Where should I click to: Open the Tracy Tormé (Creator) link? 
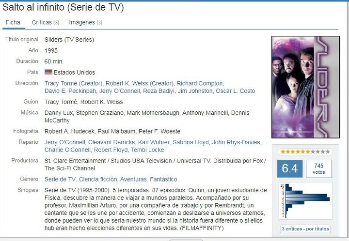74,84
